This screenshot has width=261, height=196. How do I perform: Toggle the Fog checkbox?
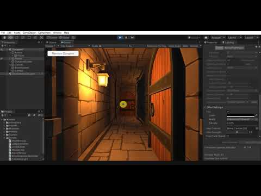(x=228, y=112)
